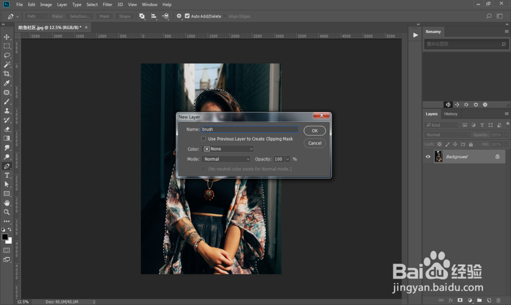The width and height of the screenshot is (511, 305).
Task: Select the Magic Wand tool
Action: coord(7,64)
